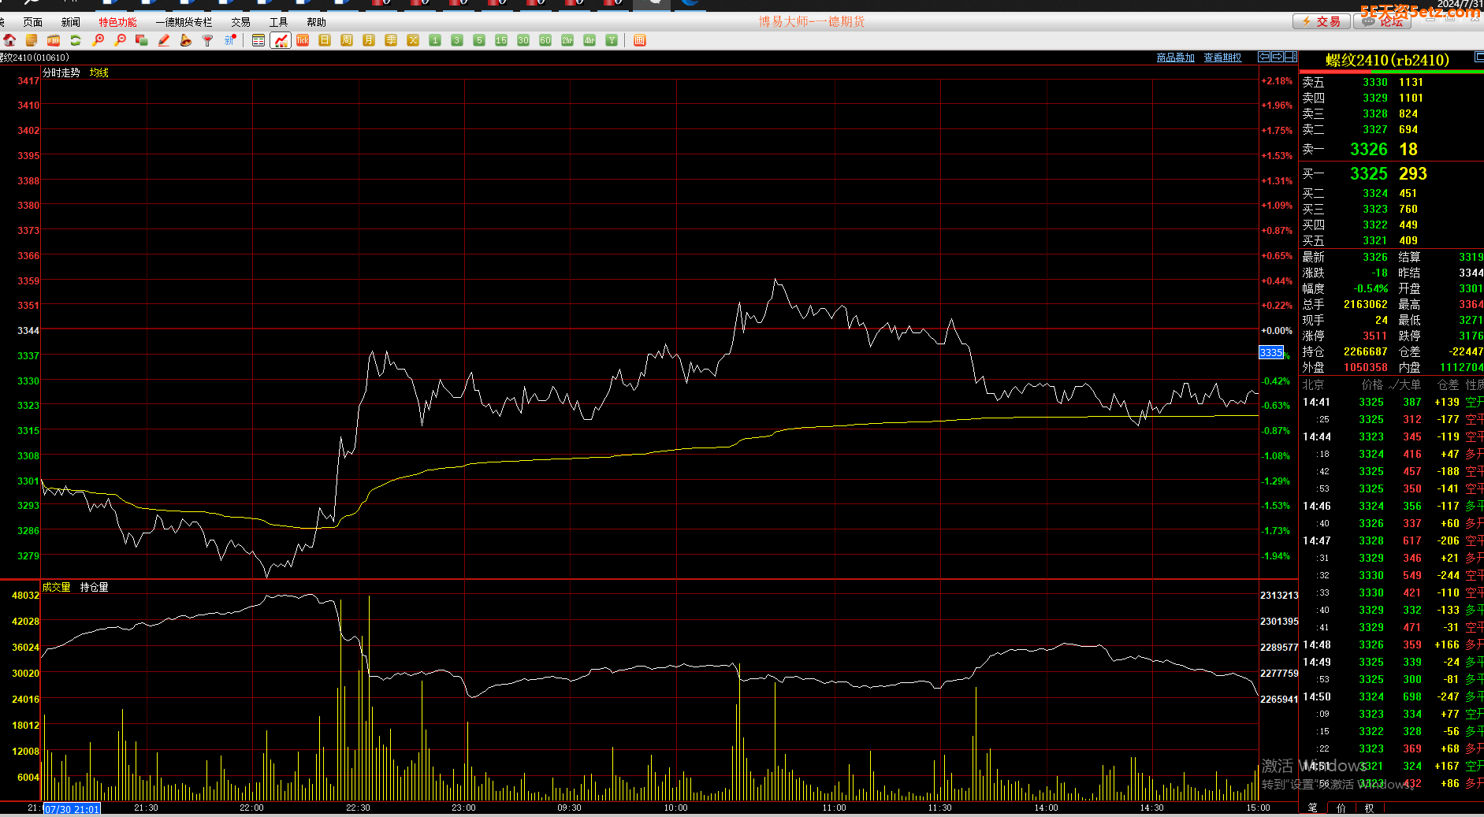1484x817 pixels.
Task: Toggle the side panel layout icon
Action: (1291, 57)
